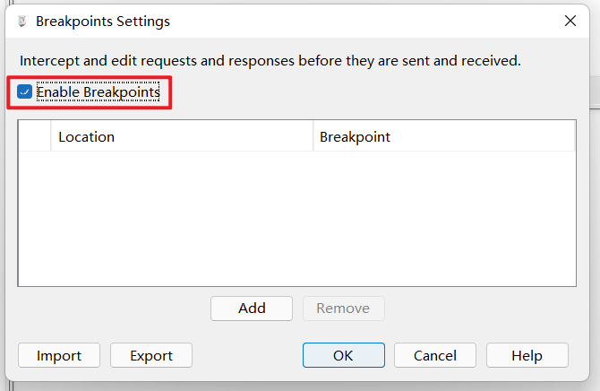Close the Breakpoints Settings dialog
The height and width of the screenshot is (391, 600).
(570, 21)
